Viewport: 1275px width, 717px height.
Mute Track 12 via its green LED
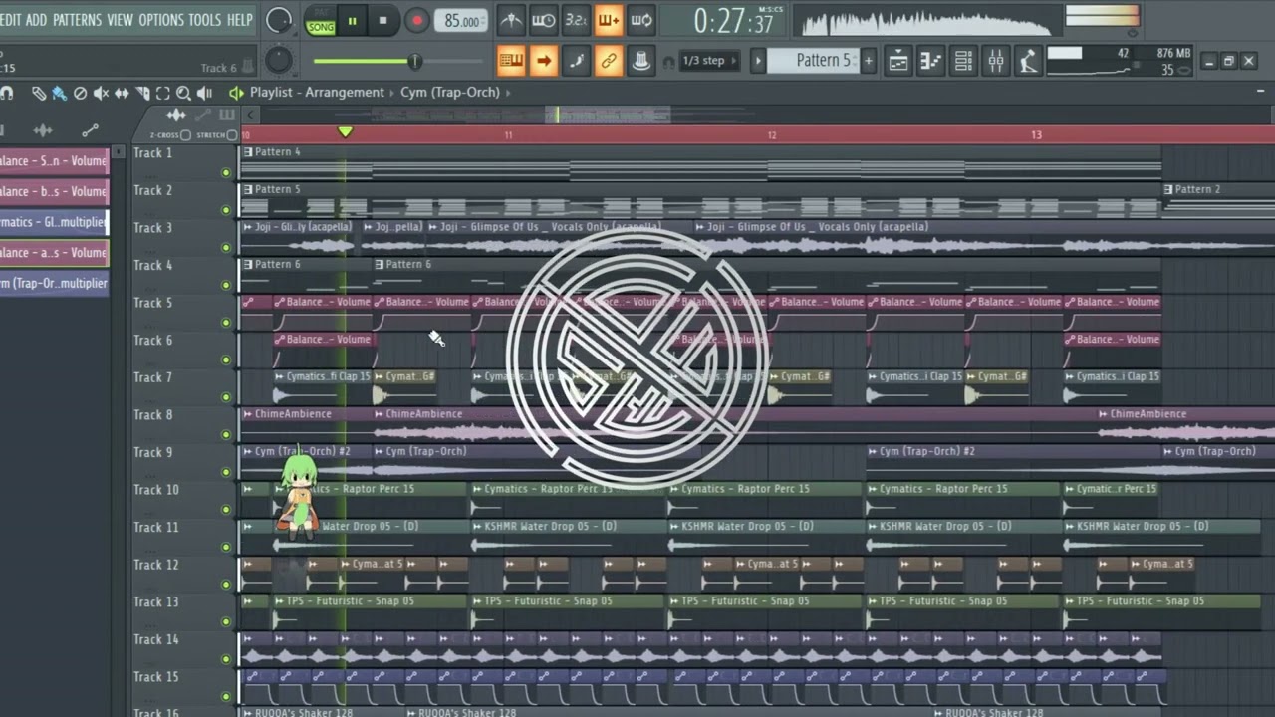(x=226, y=585)
